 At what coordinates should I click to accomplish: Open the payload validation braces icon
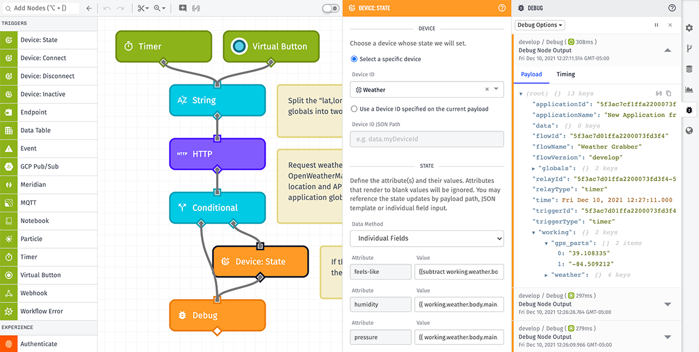coord(196,8)
